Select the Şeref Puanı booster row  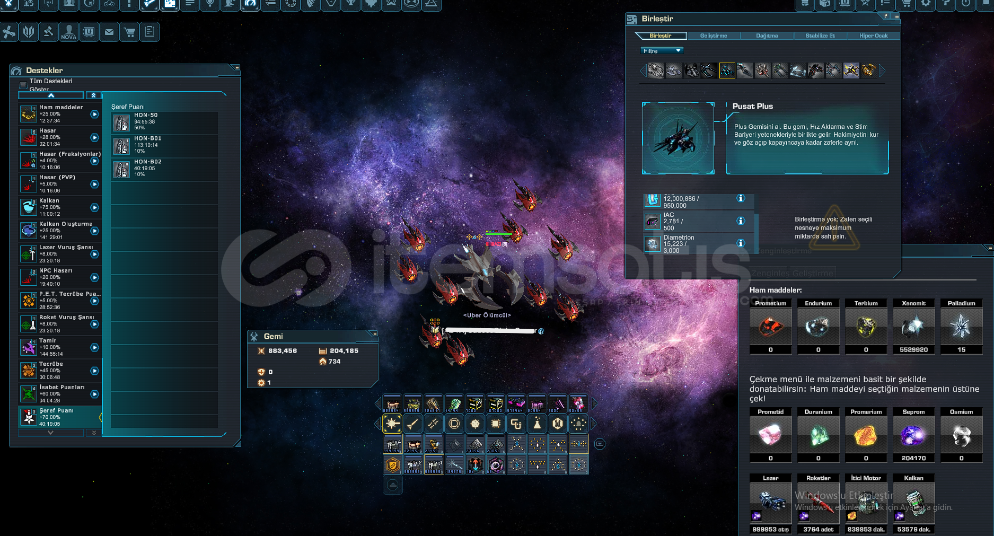pyautogui.click(x=60, y=417)
